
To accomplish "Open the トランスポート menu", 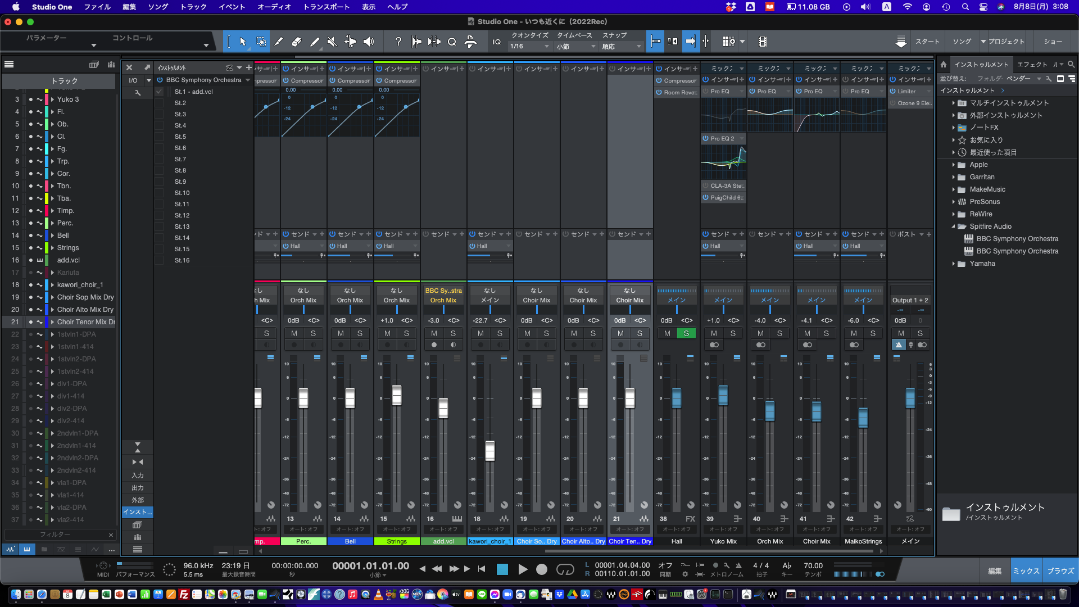I will click(327, 7).
